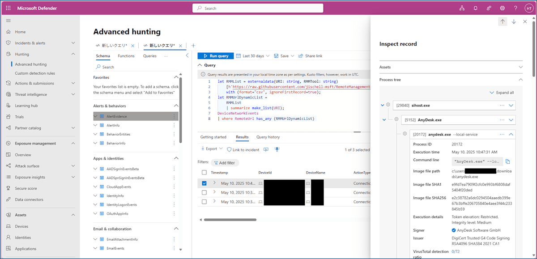Click Link to incident
Screen dimensions: 537x259
(x=243, y=149)
